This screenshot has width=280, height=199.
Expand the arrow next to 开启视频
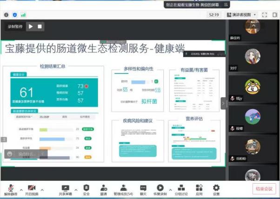[x=42, y=190]
